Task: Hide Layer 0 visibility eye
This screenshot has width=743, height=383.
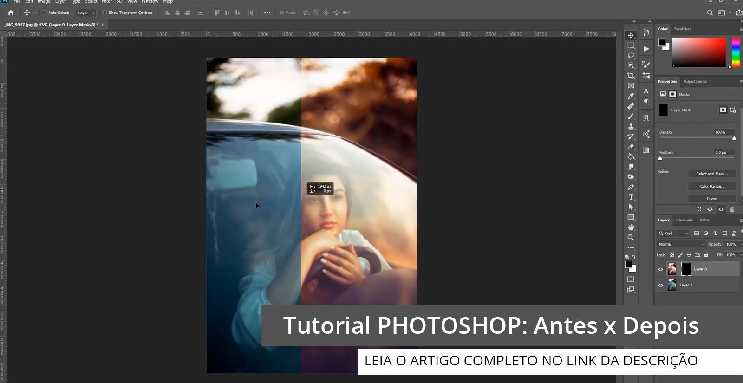Action: [660, 269]
